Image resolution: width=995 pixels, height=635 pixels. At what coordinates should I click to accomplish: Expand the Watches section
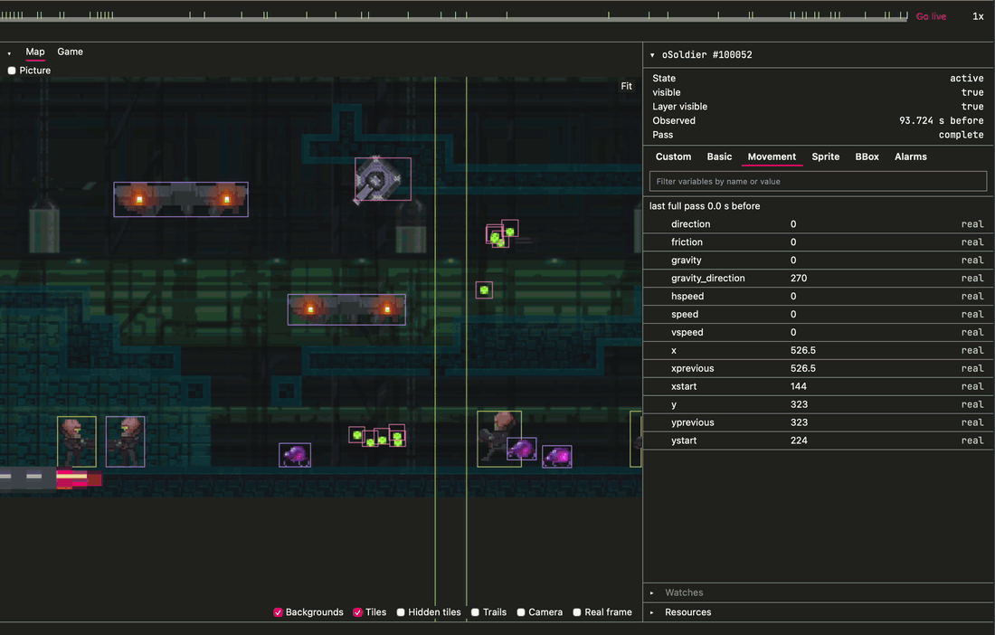[x=651, y=592]
